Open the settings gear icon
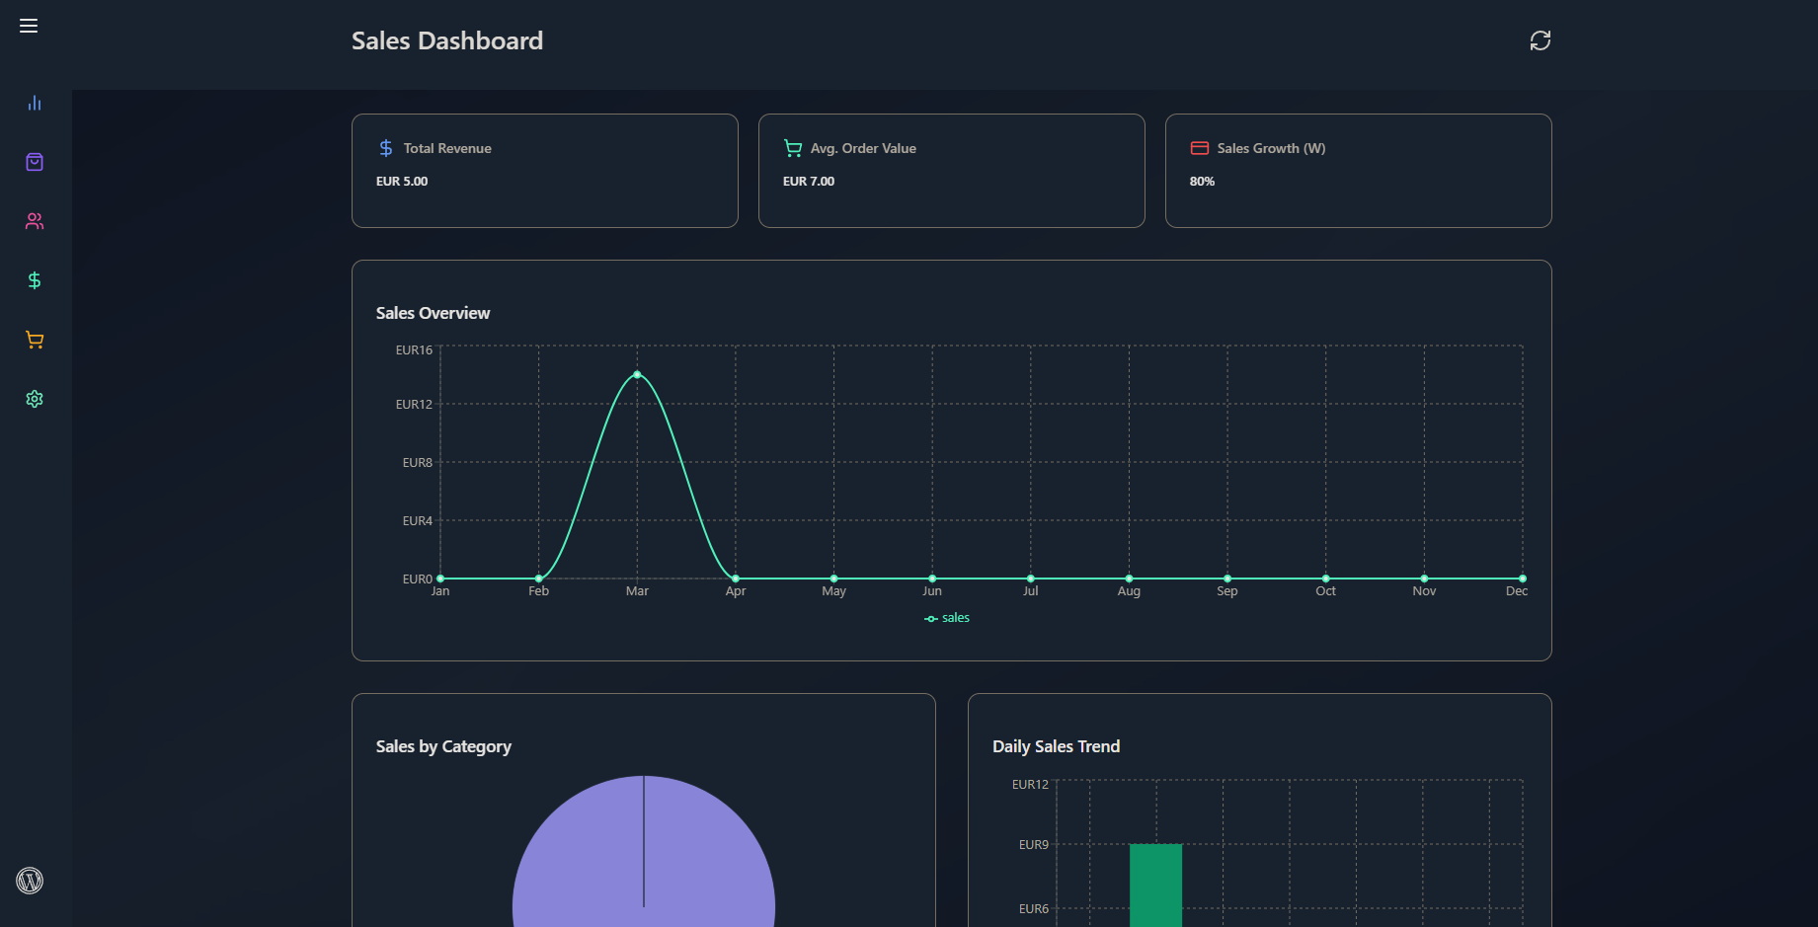 (x=35, y=399)
